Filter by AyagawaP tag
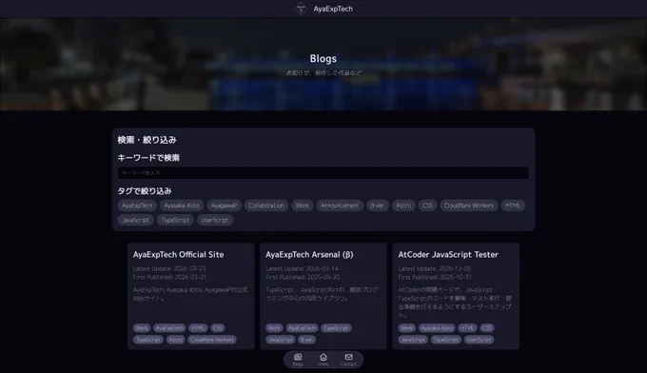 point(224,206)
